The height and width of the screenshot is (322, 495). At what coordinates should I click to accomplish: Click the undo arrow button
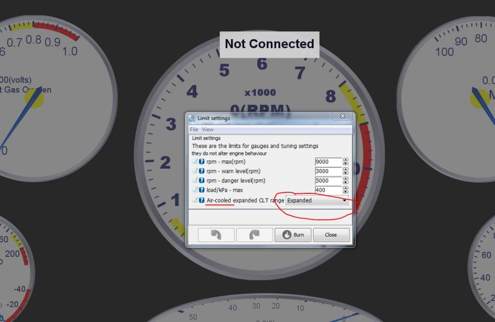click(x=216, y=235)
